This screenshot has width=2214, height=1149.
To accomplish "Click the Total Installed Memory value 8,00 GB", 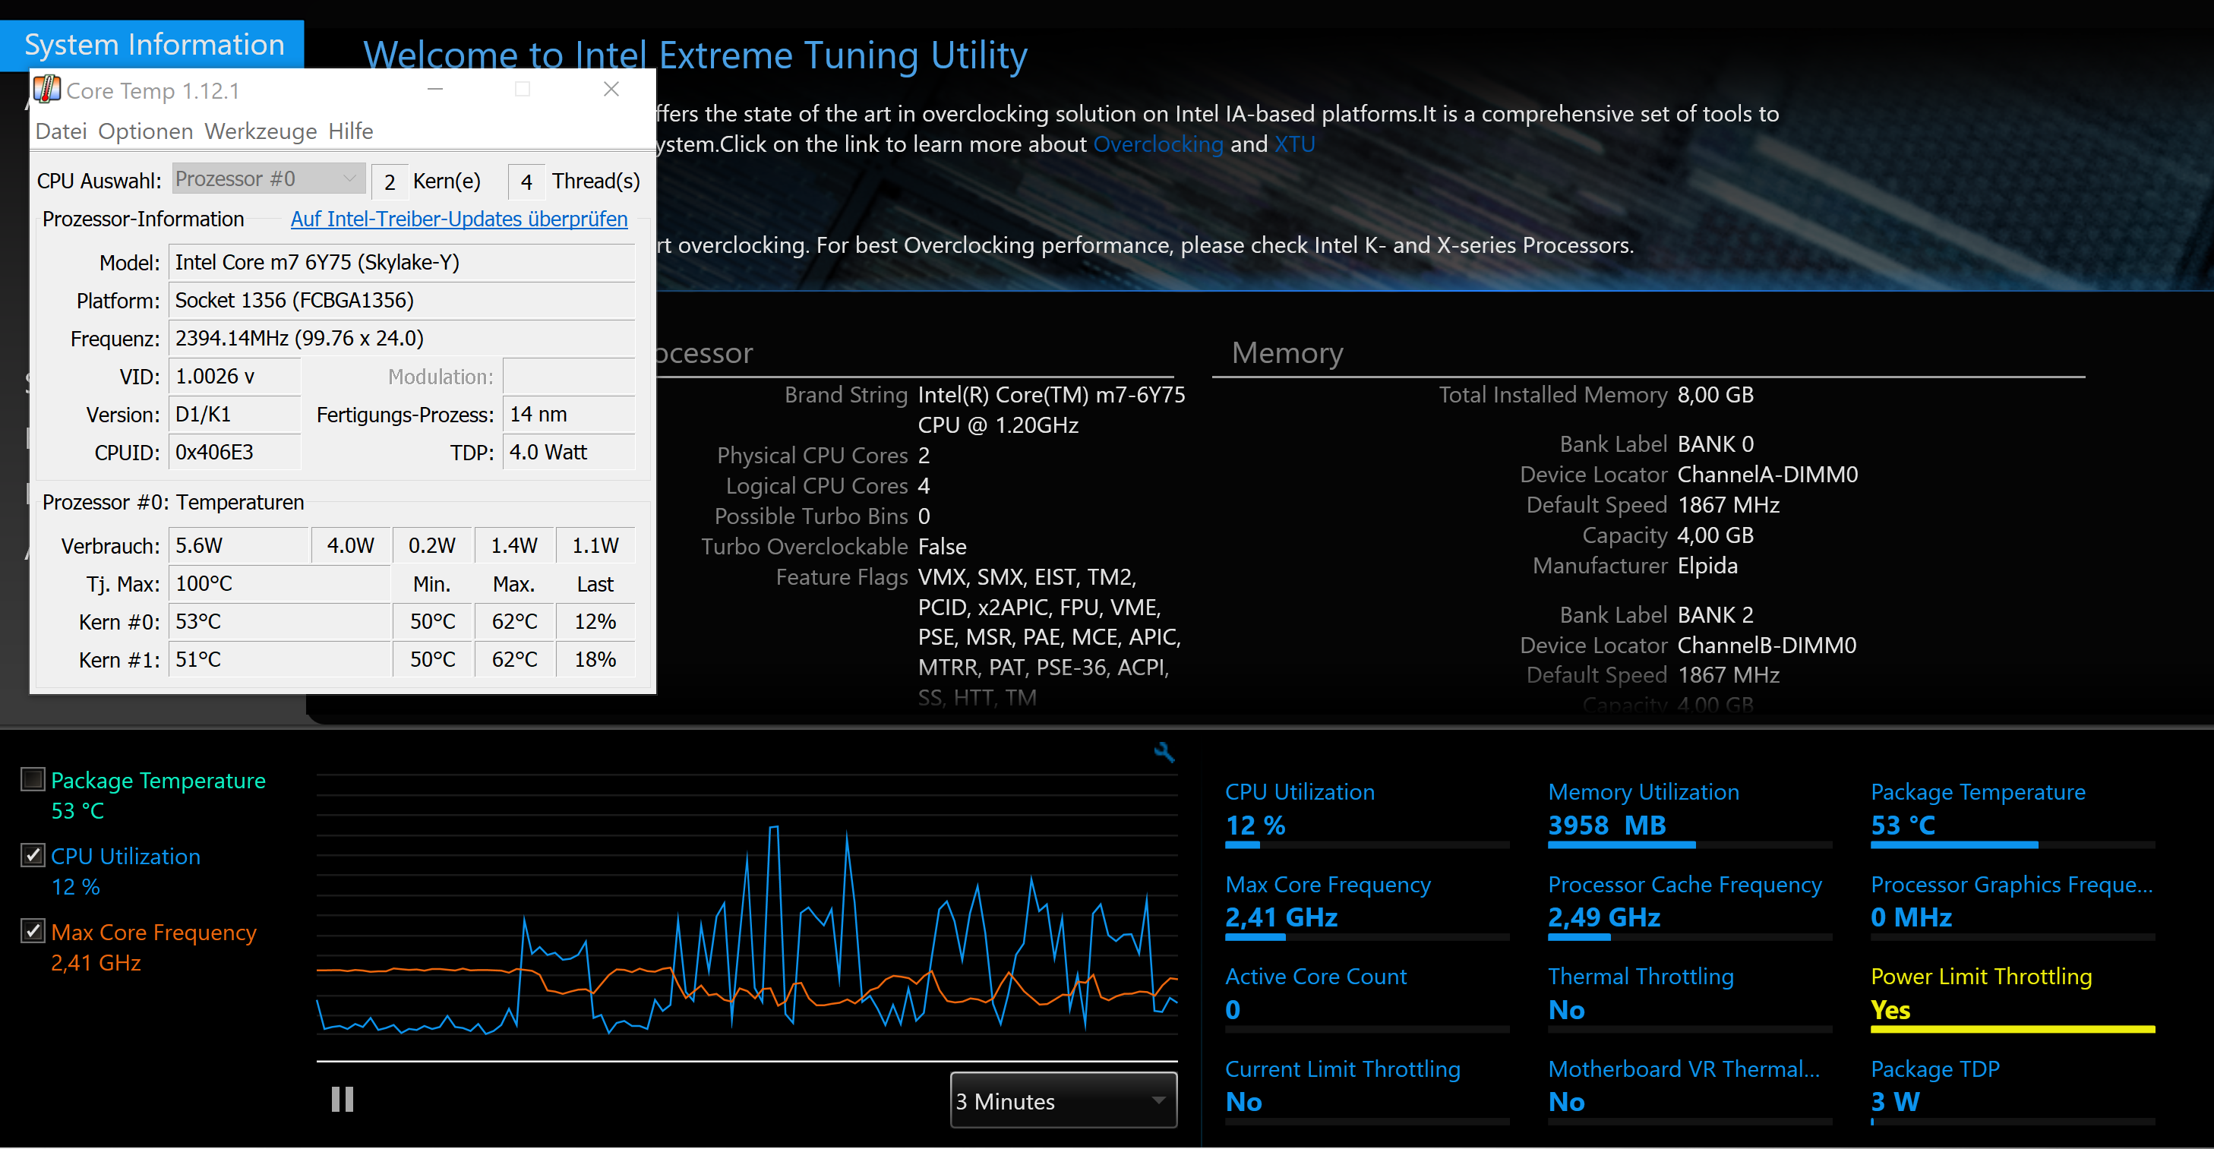I will [1716, 394].
